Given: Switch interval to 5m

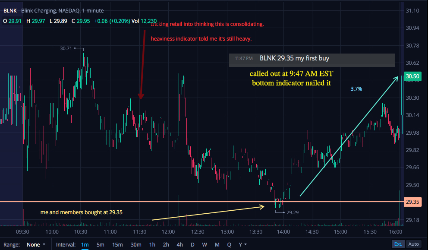Looking at the screenshot, I should pos(100,244).
